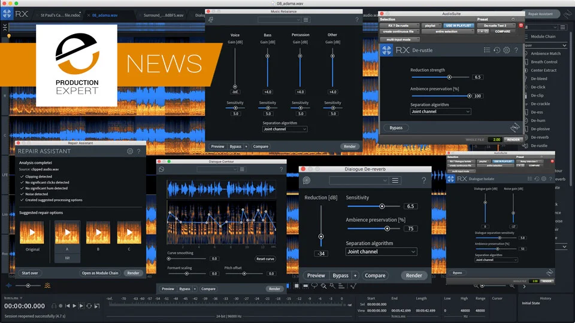Toggle Bypass in the Dialogue Contour window
This screenshot has height=323, width=575.
(184, 289)
